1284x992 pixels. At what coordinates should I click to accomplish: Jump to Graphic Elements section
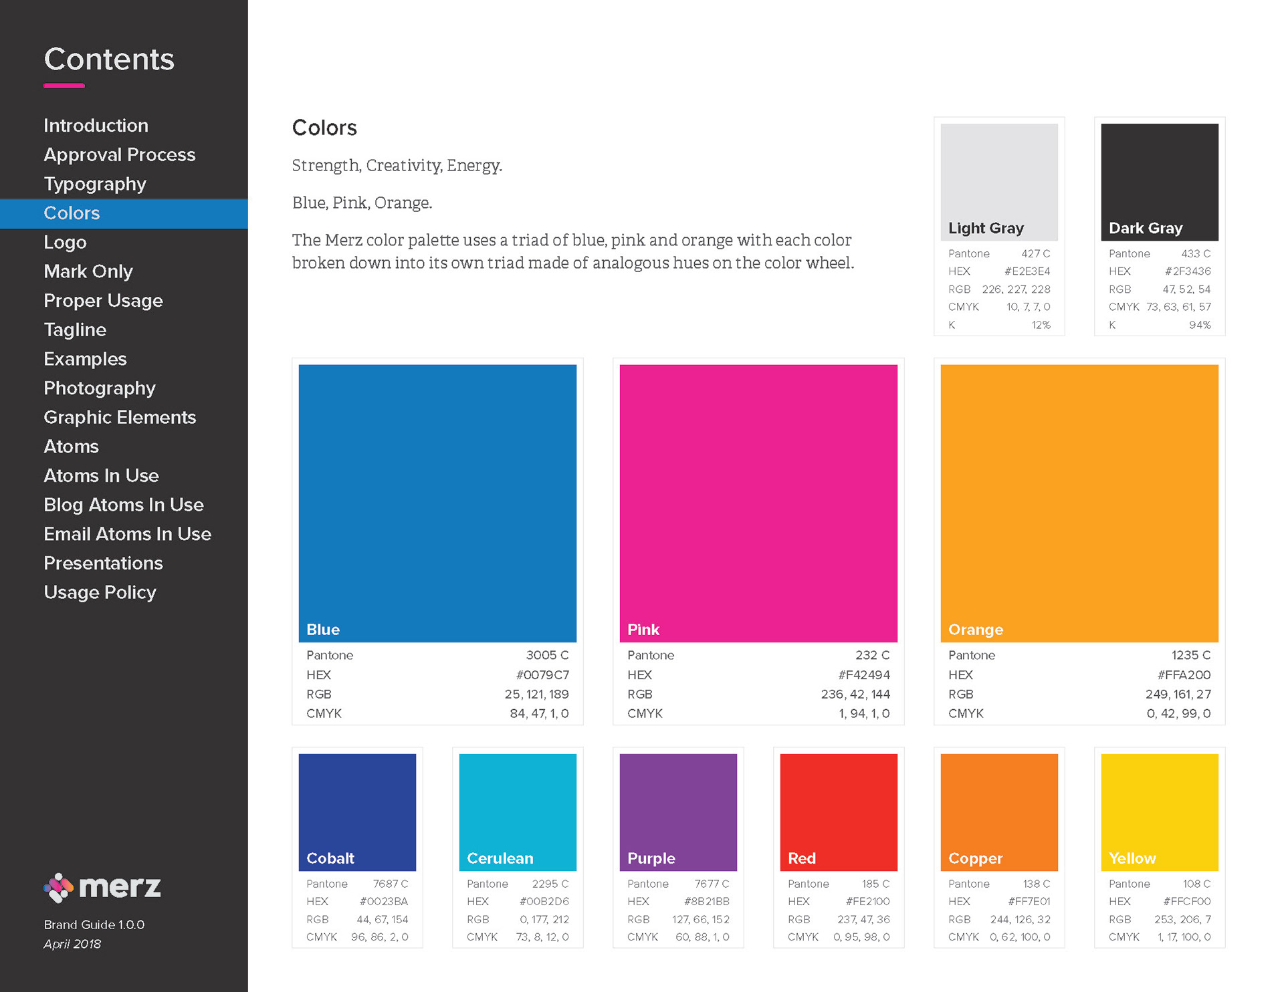point(119,418)
